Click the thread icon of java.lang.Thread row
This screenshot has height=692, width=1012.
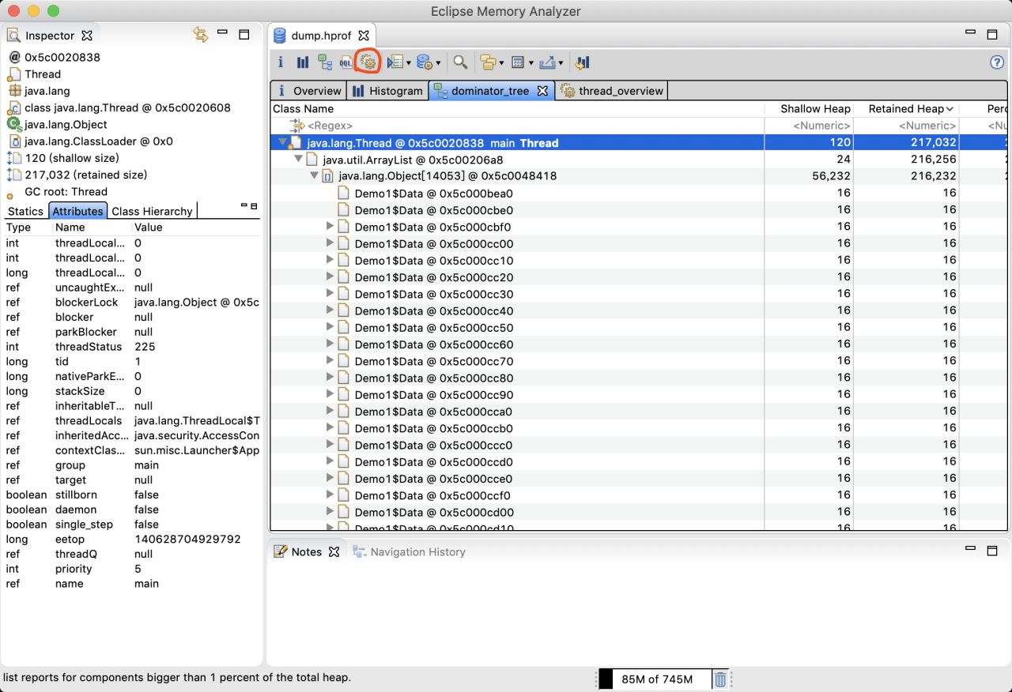(x=295, y=143)
